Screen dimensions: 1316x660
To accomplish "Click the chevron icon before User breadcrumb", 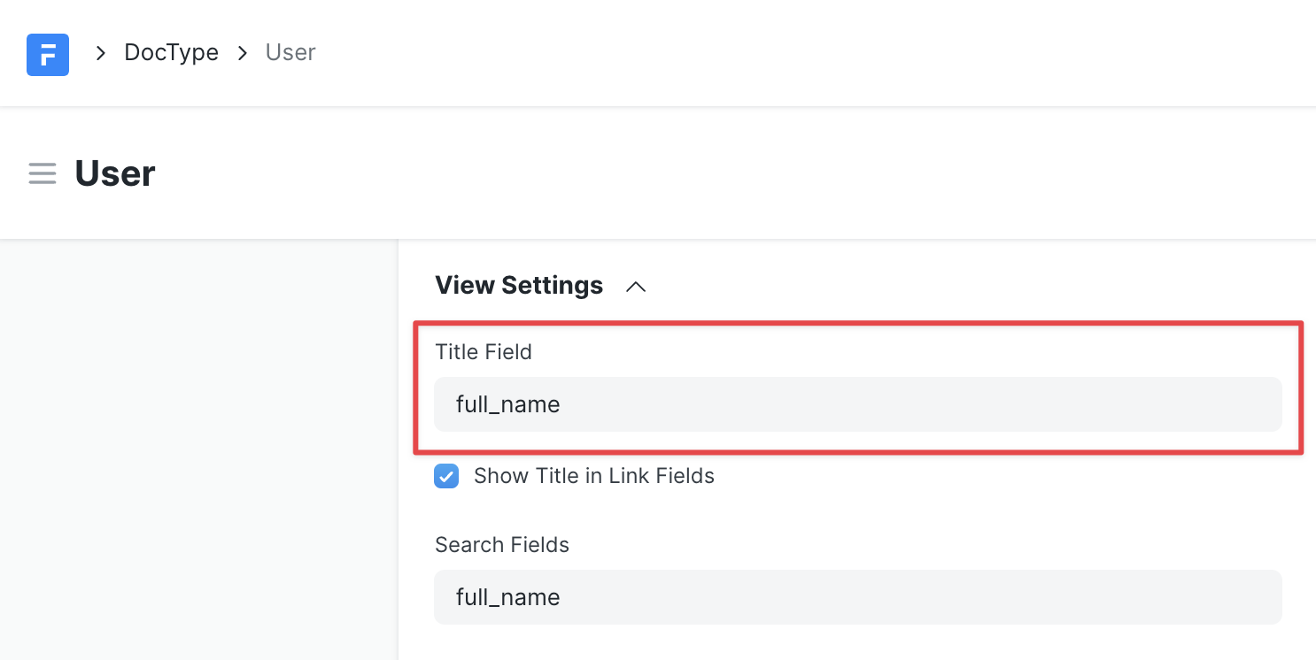I will [x=243, y=53].
